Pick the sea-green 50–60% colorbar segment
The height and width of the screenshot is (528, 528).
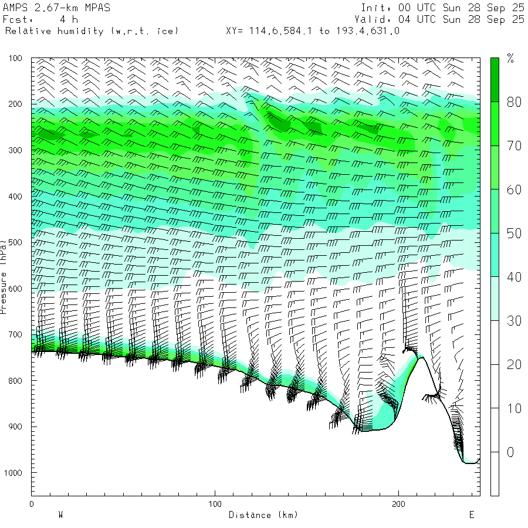495,211
